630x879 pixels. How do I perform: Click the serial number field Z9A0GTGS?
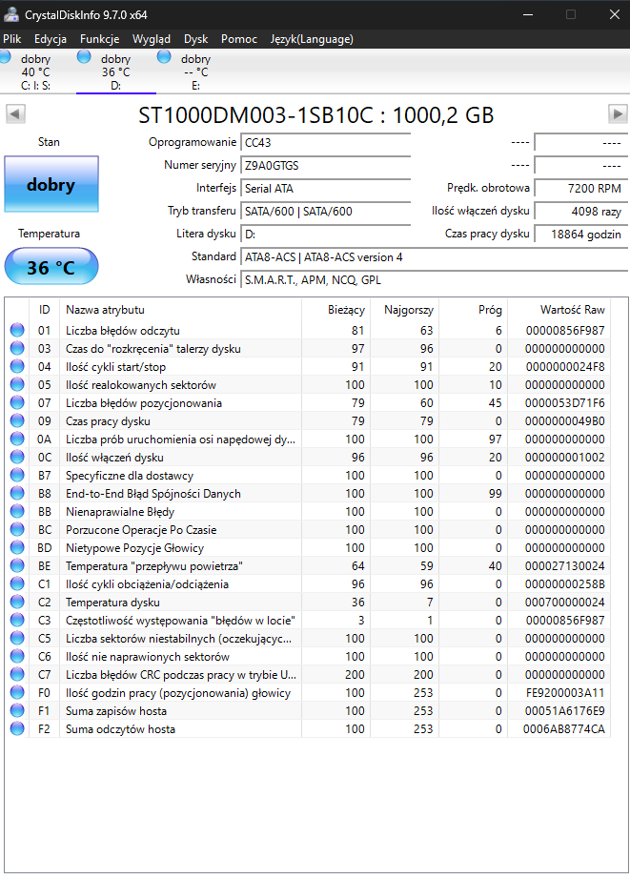[326, 166]
